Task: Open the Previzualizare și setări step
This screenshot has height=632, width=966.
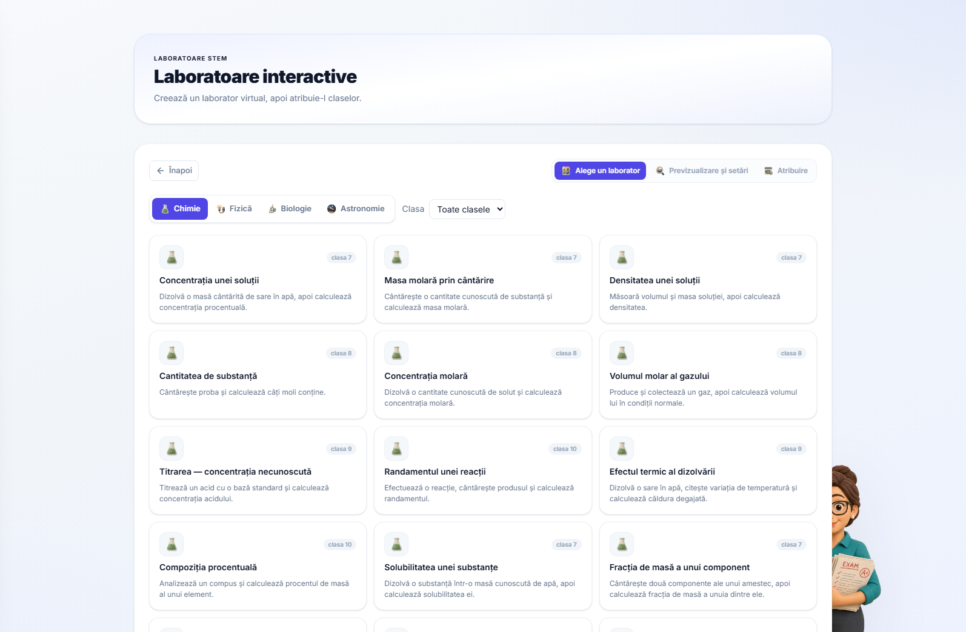Action: [702, 171]
